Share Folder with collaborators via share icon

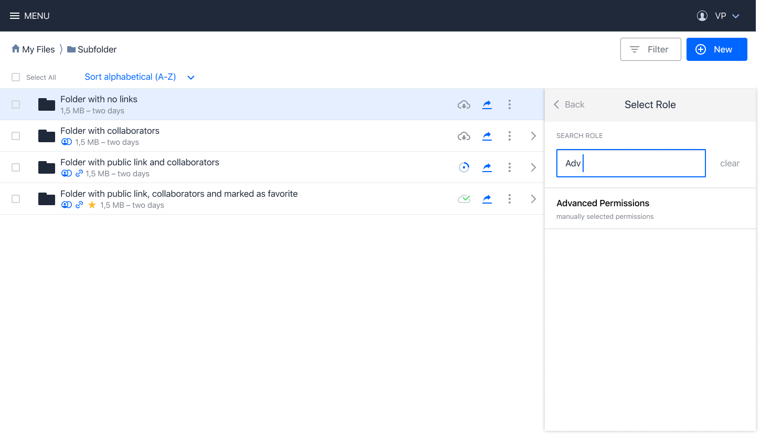487,136
